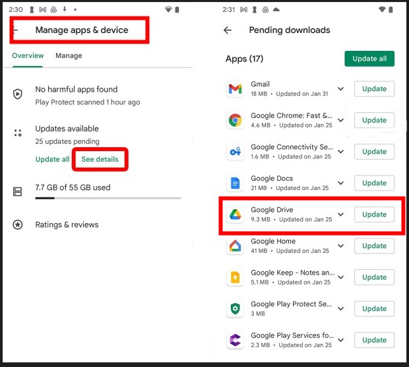Tap the Google Chrome app icon
409x367 pixels.
(235, 120)
